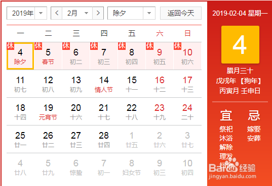Click the 休 badge on February 4

pos(11,46)
